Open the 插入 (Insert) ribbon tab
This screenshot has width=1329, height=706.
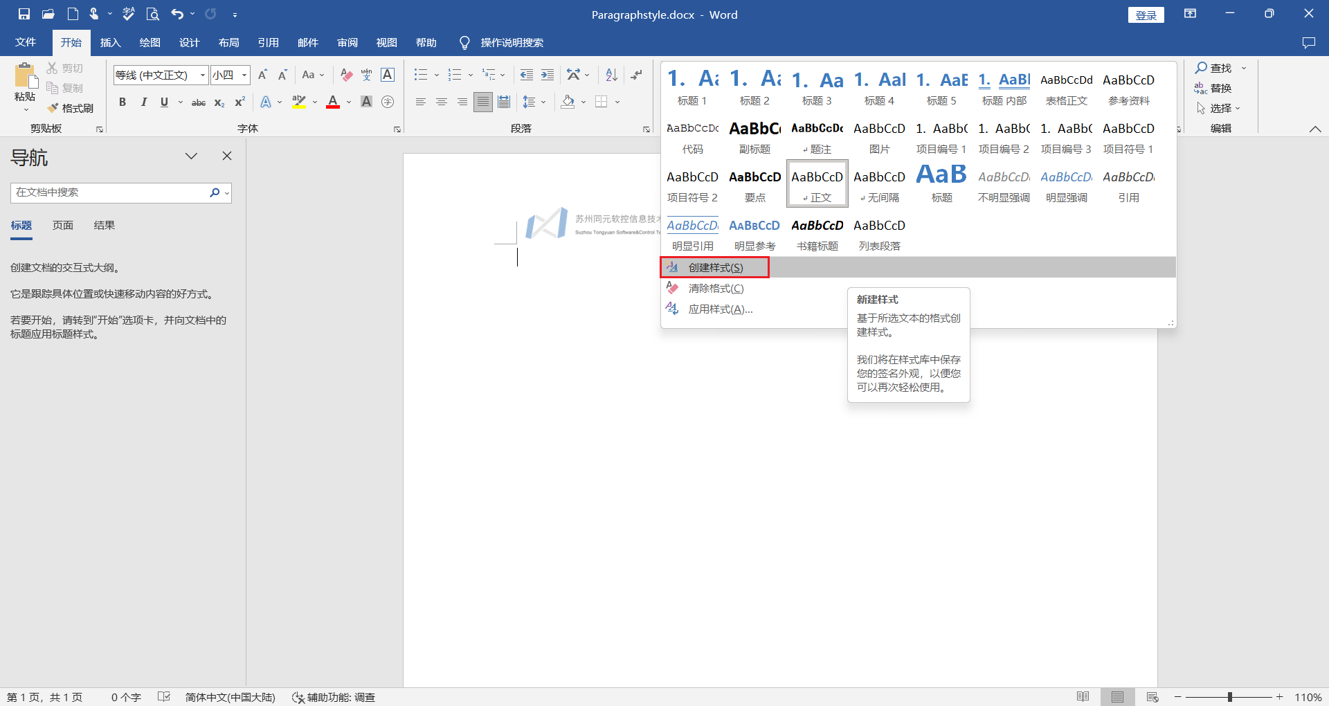click(x=110, y=43)
